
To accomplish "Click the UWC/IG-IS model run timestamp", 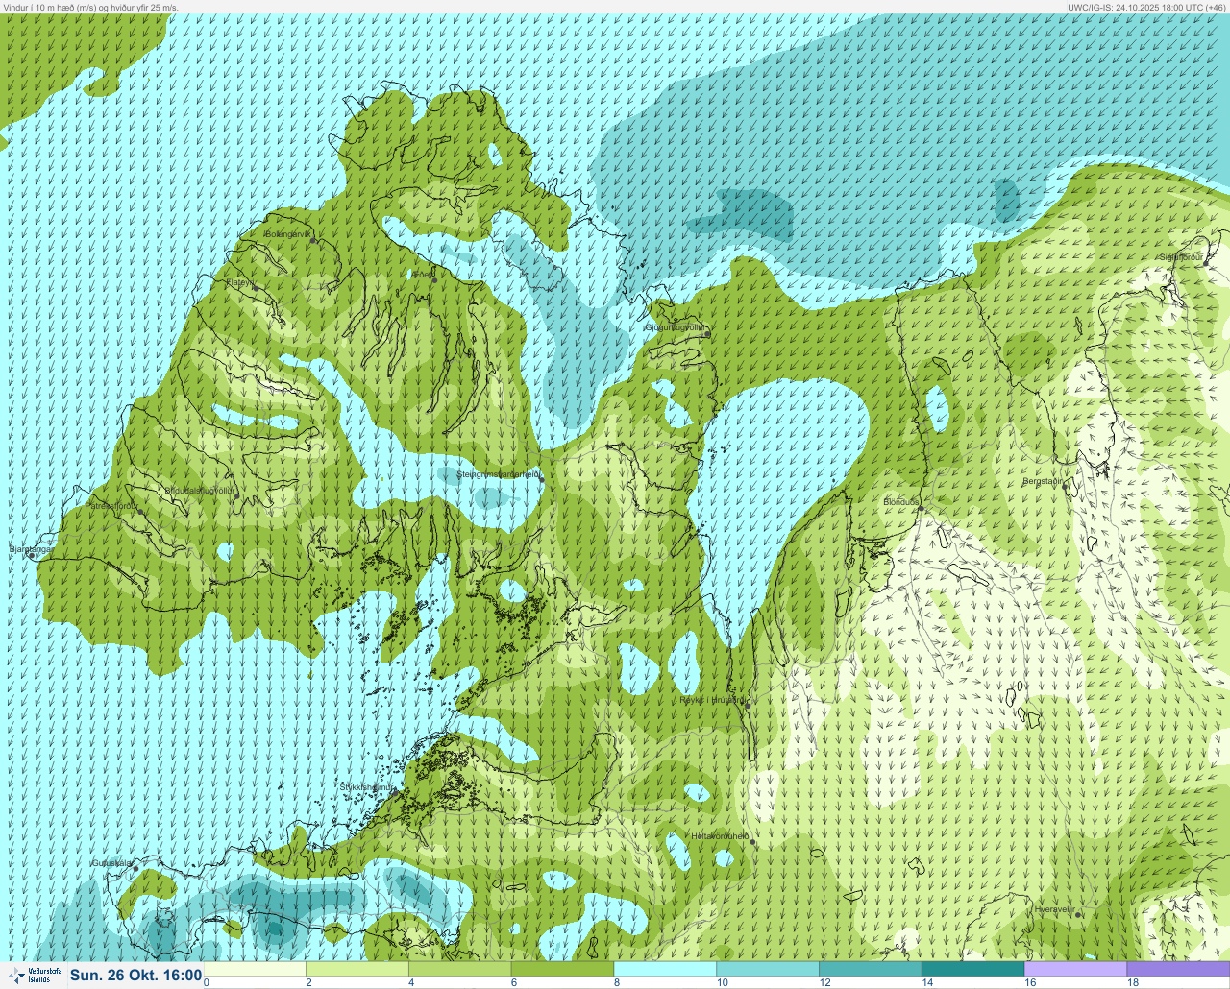I will (x=1146, y=7).
